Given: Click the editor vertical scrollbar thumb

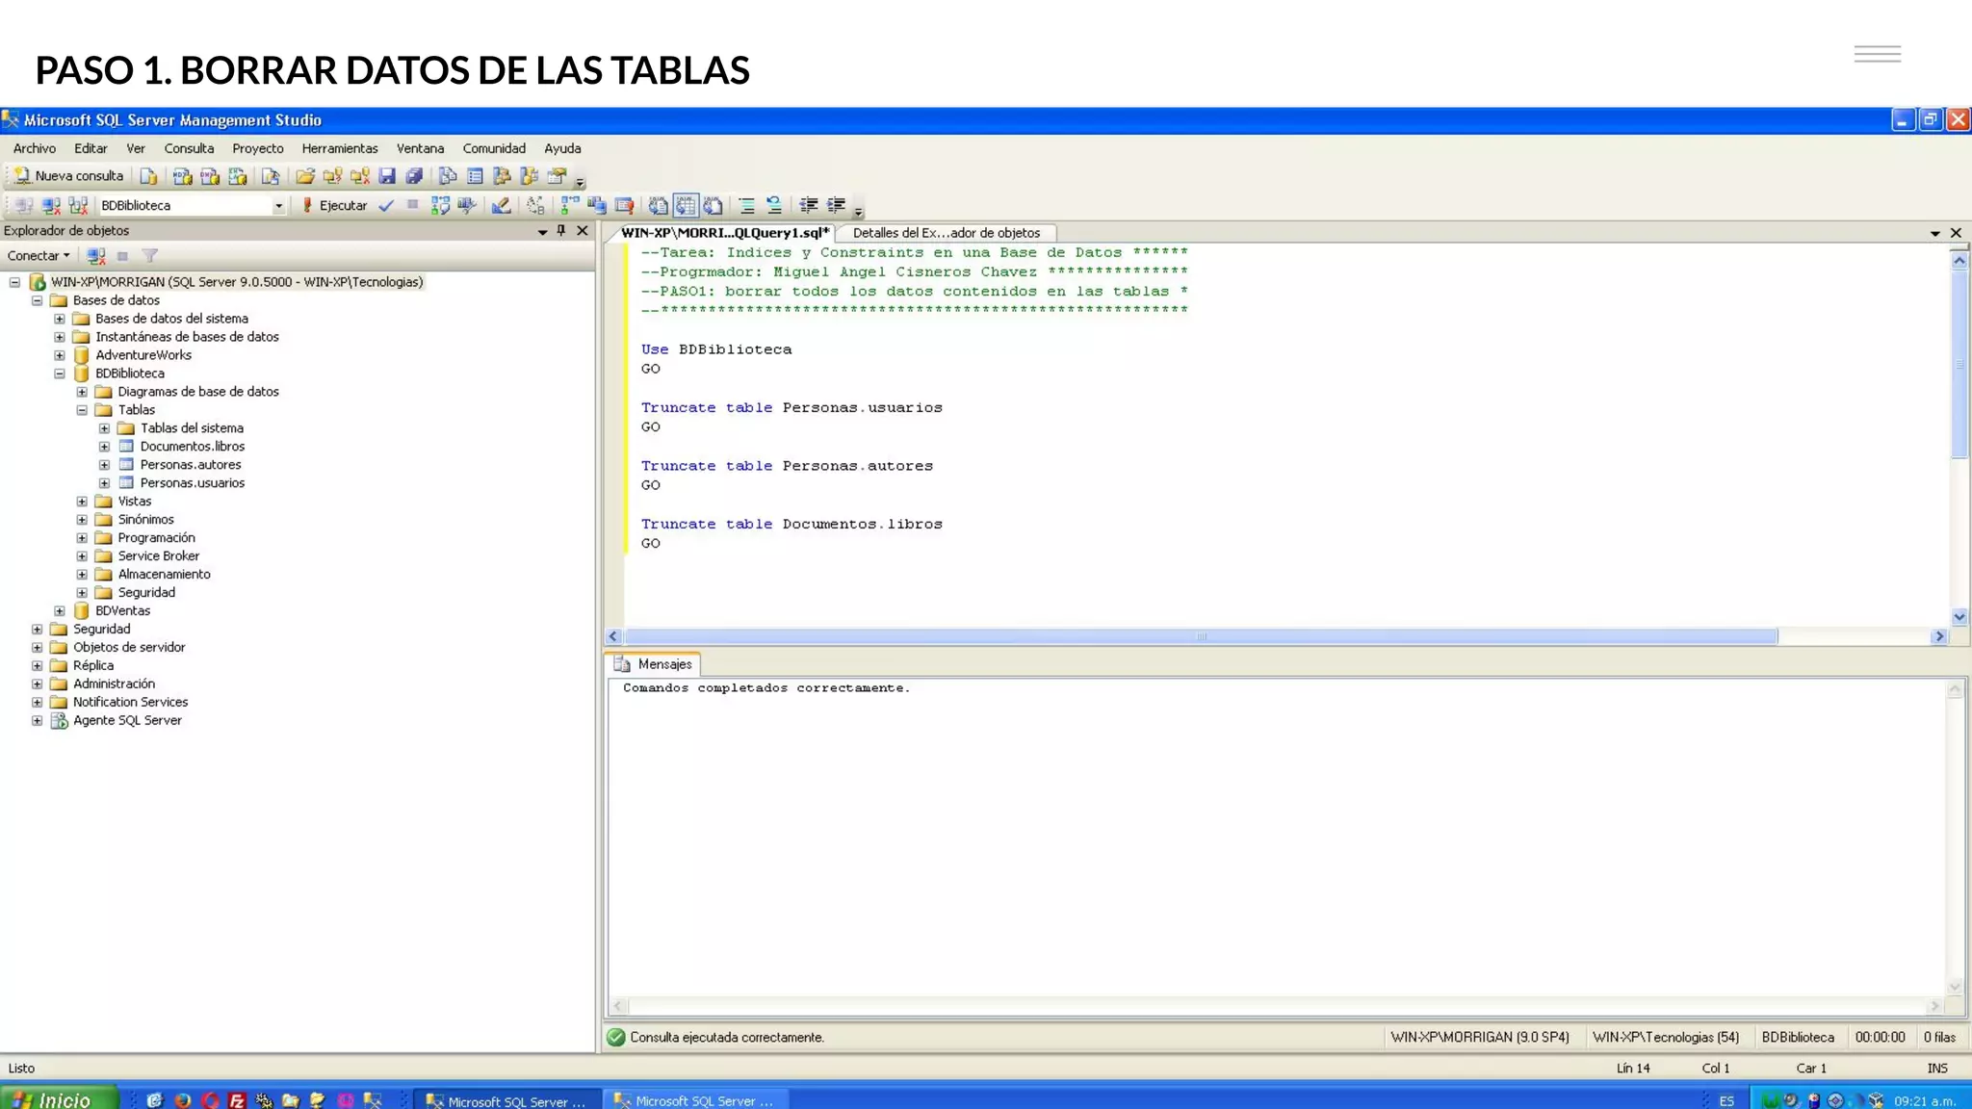Looking at the screenshot, I should 1959,365.
